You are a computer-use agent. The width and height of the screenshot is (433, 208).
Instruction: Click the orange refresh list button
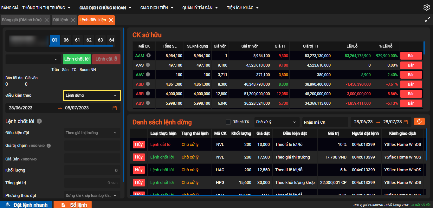click(x=419, y=122)
